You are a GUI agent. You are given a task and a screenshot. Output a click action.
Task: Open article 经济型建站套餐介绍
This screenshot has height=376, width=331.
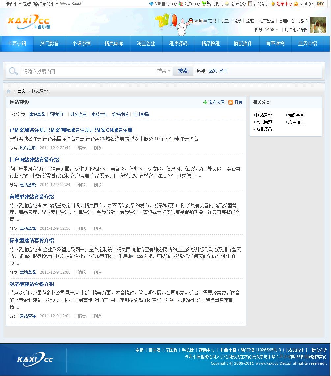(32, 284)
